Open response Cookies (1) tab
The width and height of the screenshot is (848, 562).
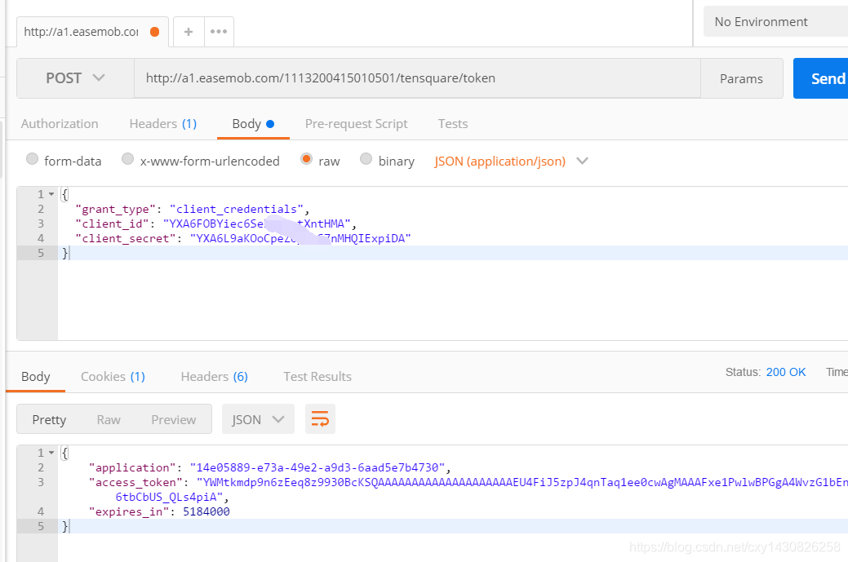(113, 377)
